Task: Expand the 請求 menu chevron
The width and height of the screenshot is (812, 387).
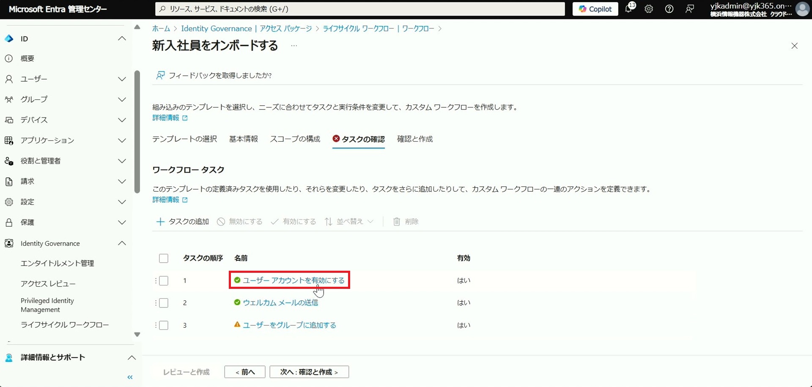Action: click(x=122, y=181)
